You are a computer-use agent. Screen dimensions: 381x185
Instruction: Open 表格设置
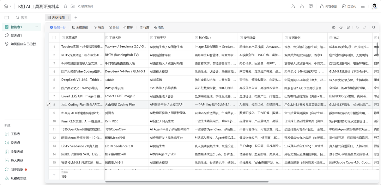point(80,27)
